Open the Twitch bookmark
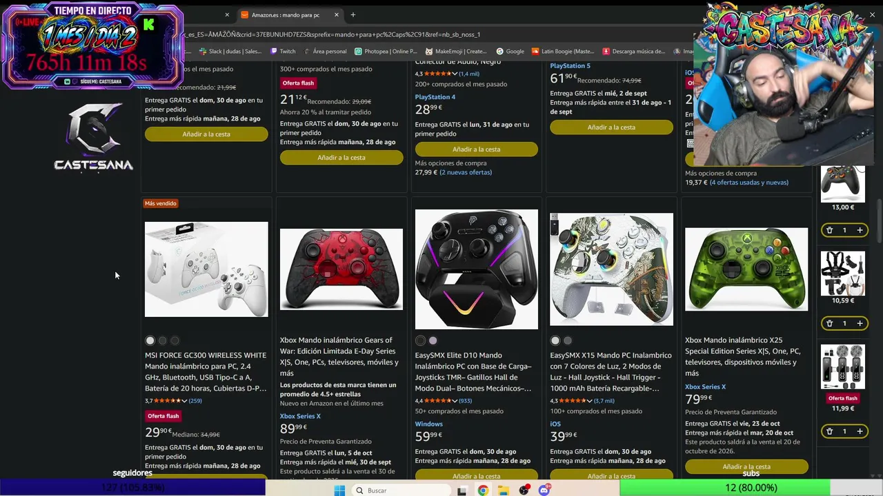 click(284, 51)
